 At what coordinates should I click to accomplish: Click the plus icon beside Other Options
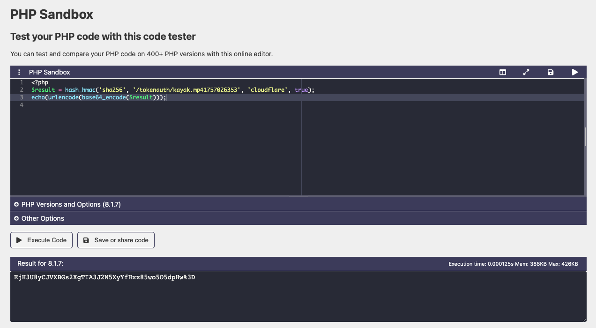[16, 218]
